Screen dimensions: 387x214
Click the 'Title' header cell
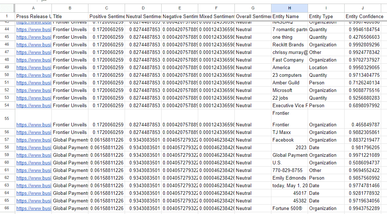pos(70,16)
